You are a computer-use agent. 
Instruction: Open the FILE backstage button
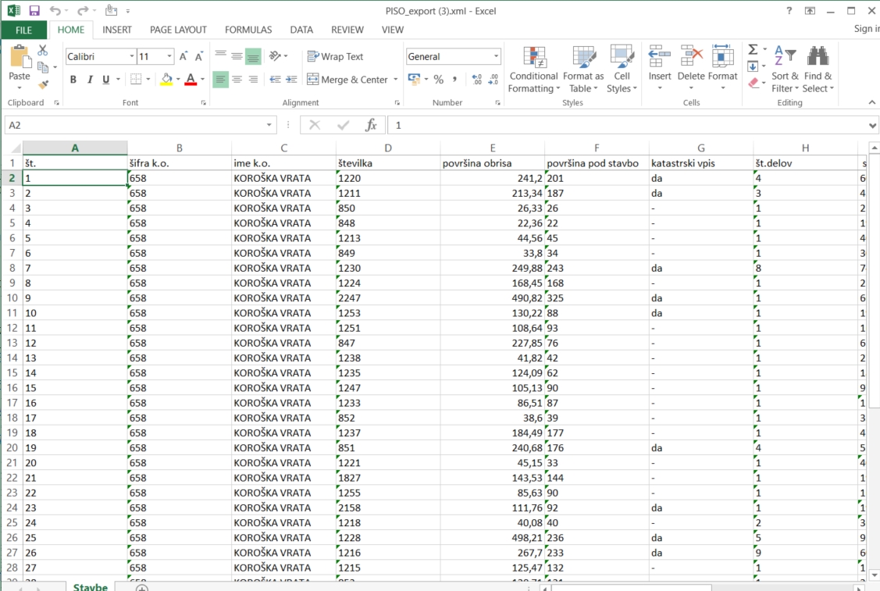(23, 30)
